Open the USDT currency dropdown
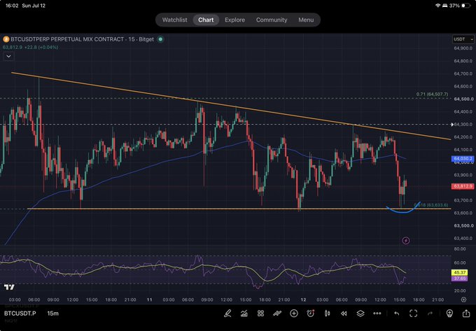The image size is (476, 331). 463,39
